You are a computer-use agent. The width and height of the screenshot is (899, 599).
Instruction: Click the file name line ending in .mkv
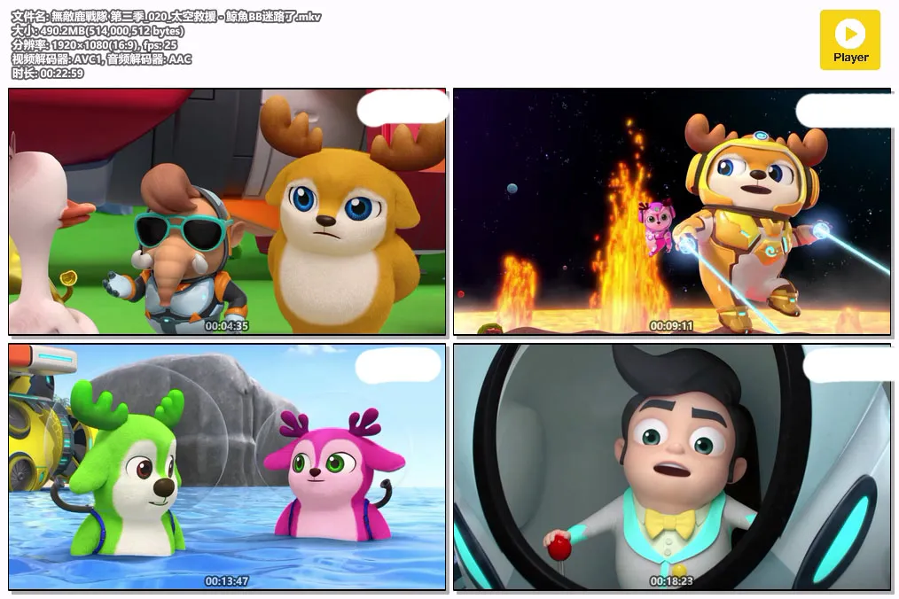point(167,17)
